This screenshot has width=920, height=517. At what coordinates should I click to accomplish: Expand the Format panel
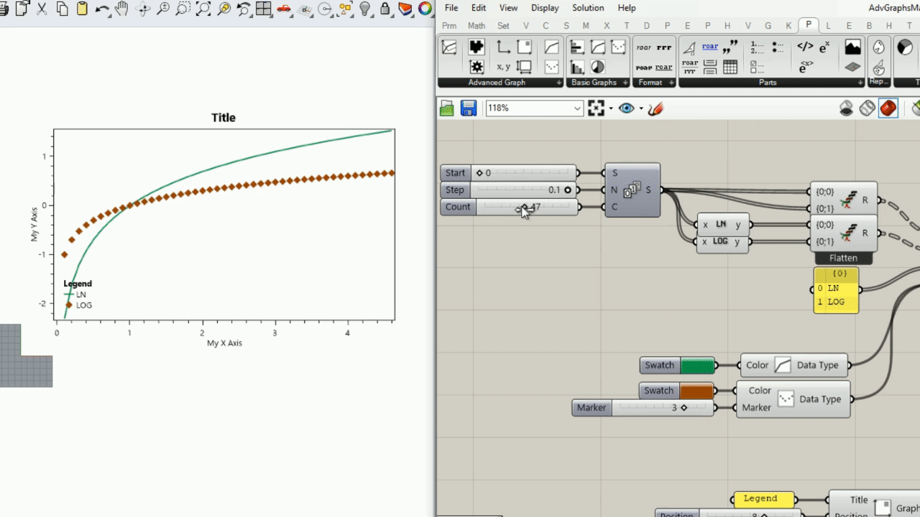pos(672,83)
